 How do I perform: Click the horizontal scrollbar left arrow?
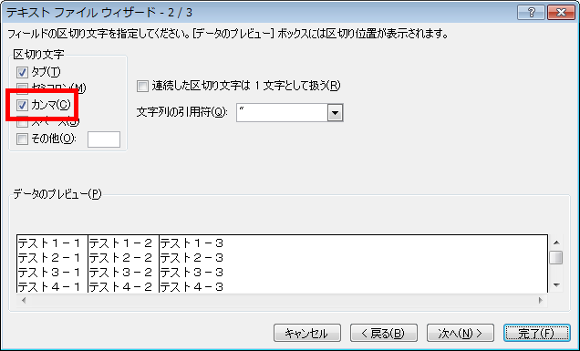pos(24,300)
